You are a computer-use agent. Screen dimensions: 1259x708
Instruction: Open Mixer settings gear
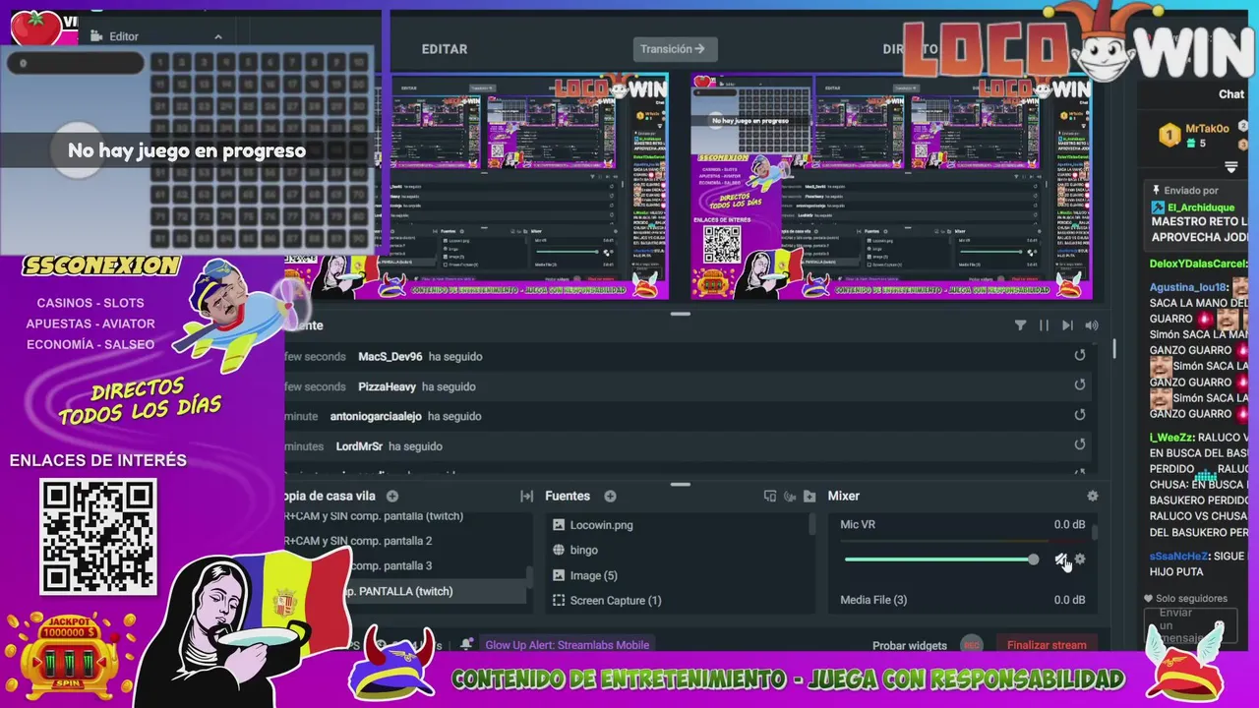point(1092,497)
